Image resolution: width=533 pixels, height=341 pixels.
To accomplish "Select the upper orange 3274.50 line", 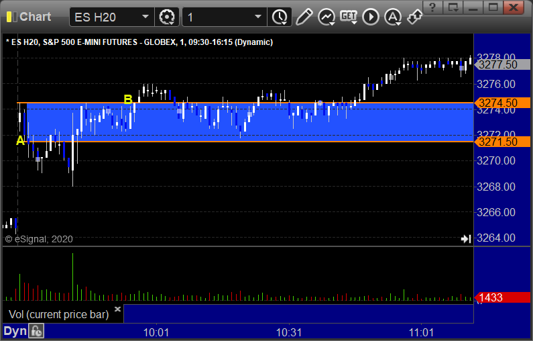I will point(245,103).
